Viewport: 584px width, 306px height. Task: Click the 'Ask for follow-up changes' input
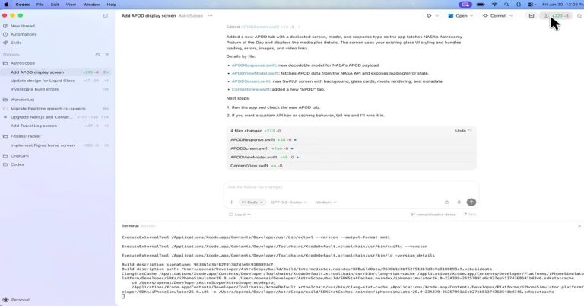click(351, 187)
